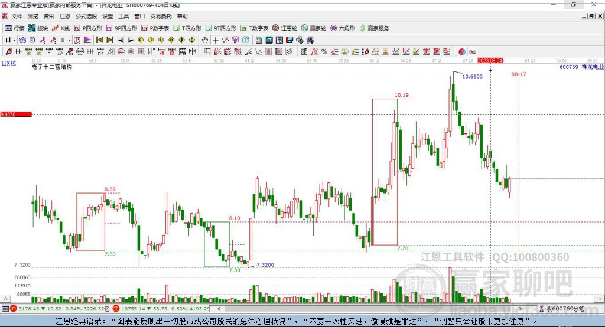Open the 江恩轮 tool
The image size is (605, 327).
coord(285,28)
